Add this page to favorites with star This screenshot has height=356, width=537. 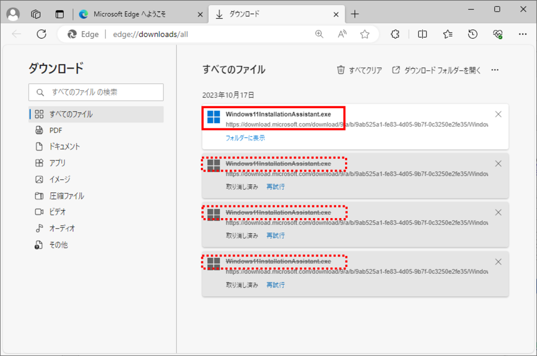pyautogui.click(x=365, y=34)
